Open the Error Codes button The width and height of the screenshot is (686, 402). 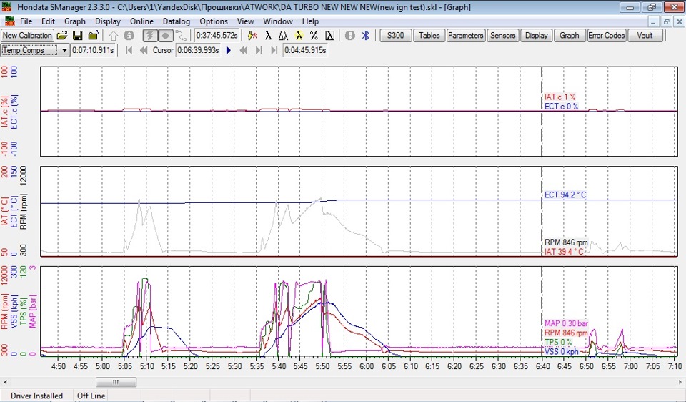point(607,36)
